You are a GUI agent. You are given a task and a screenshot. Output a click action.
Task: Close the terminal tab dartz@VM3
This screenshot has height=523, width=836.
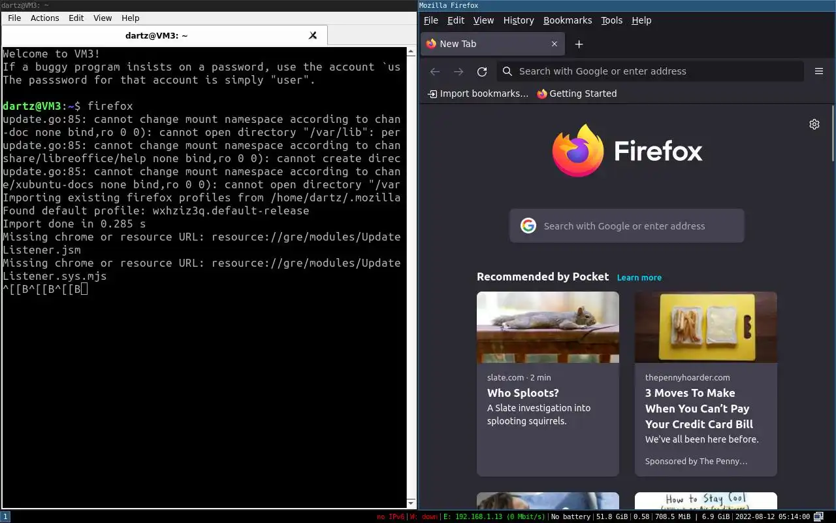click(x=313, y=35)
